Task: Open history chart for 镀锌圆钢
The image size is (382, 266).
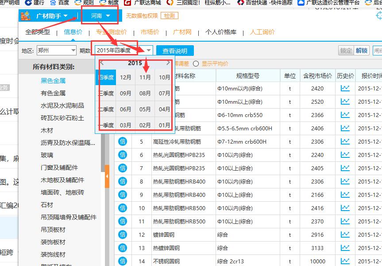Action: [x=345, y=235]
